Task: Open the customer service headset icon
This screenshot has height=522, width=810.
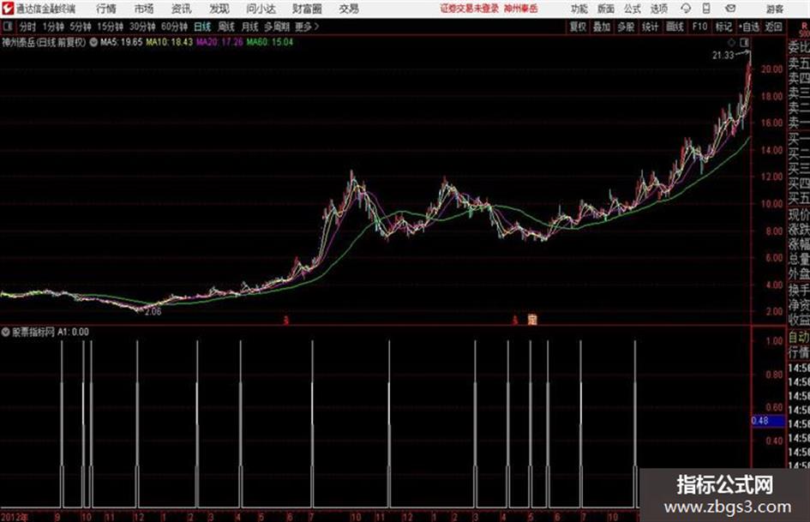Action: pos(686,9)
